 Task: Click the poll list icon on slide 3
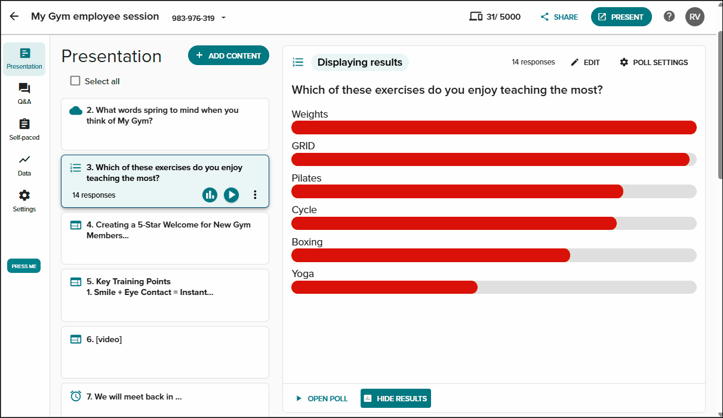pos(76,168)
